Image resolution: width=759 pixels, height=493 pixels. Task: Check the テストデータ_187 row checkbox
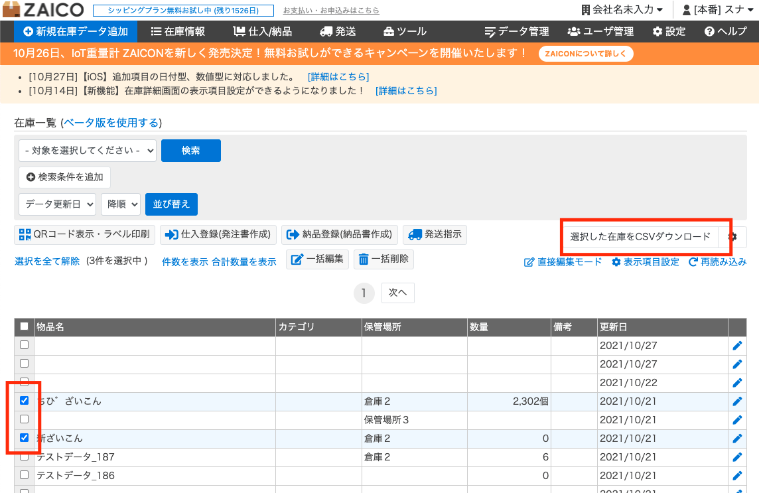click(x=24, y=457)
